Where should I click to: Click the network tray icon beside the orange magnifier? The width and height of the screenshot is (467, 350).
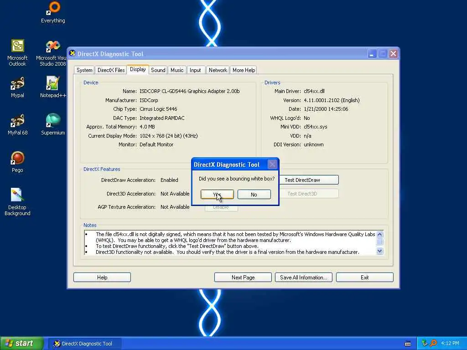coord(425,343)
